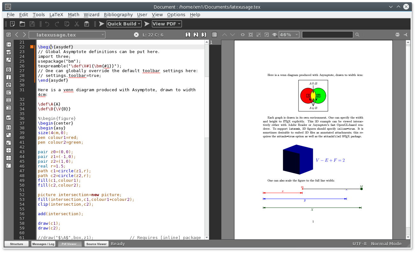This screenshot has width=416, height=253.
Task: Open the Edit menu
Action: click(24, 15)
